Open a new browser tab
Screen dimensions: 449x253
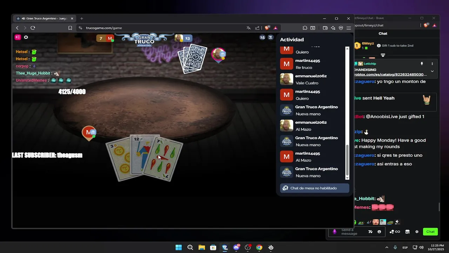tap(81, 19)
